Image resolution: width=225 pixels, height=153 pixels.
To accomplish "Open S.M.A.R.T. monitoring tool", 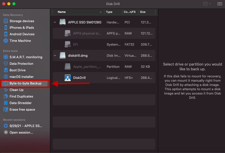I will coord(26,57).
